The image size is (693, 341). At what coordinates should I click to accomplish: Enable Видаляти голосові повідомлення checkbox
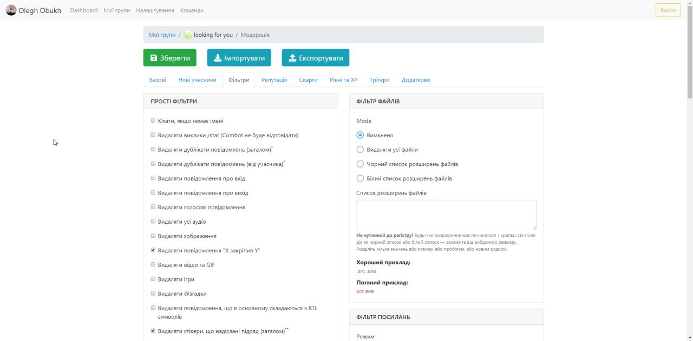coord(153,207)
